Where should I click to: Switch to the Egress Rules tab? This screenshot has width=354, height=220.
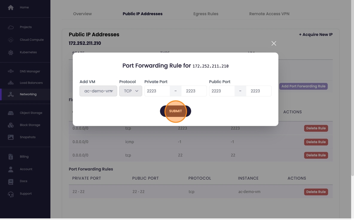click(206, 14)
